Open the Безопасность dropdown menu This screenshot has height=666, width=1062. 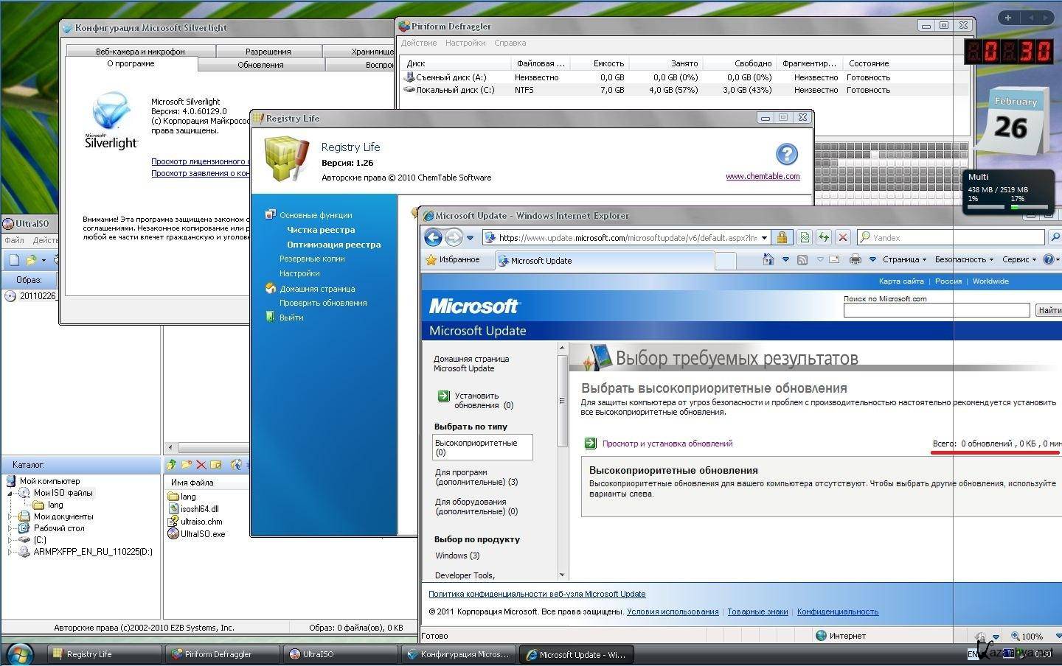click(x=964, y=259)
